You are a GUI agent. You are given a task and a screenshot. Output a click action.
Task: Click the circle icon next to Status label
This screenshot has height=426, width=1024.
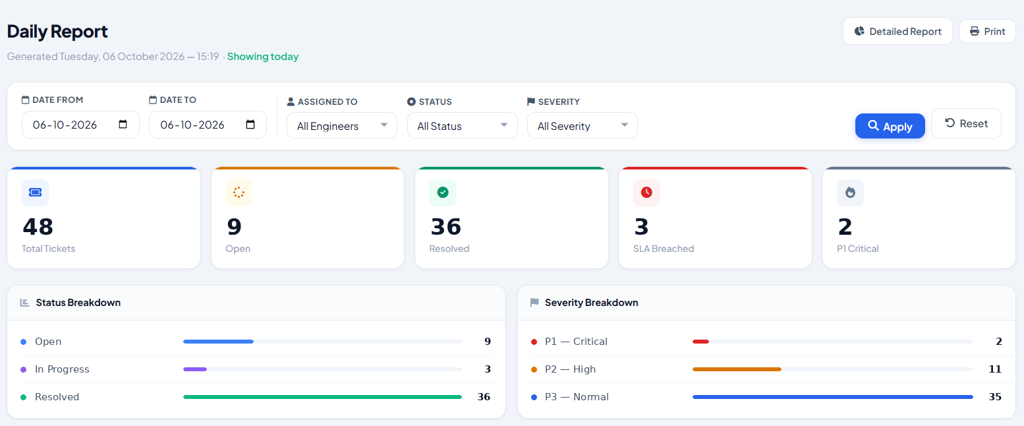(x=411, y=102)
